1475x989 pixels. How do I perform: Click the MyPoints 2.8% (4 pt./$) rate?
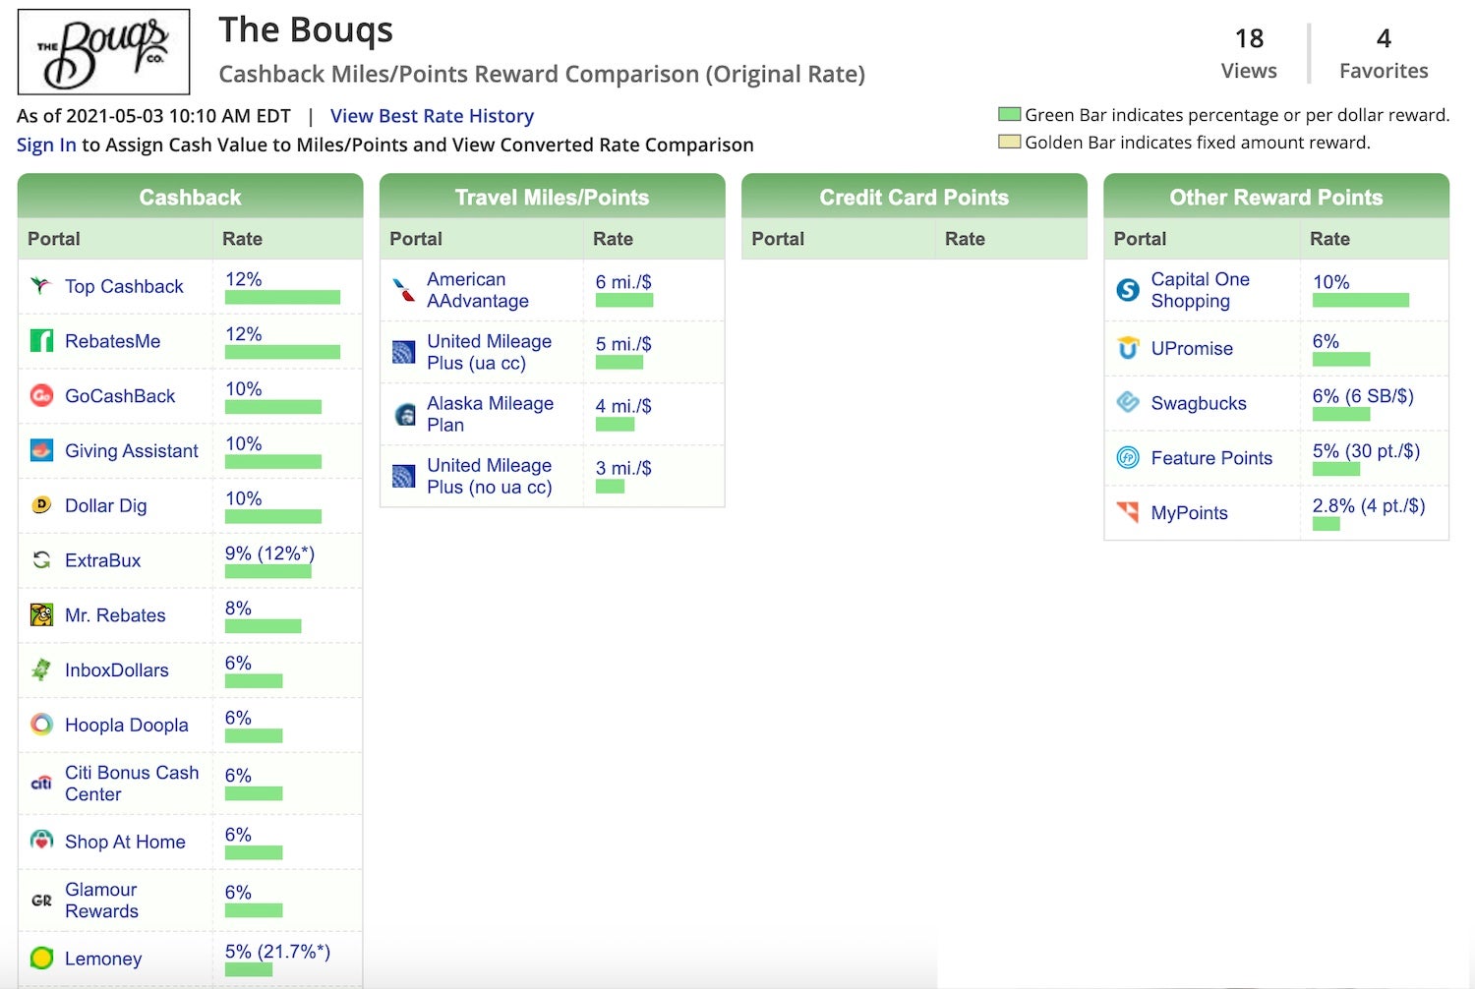1369,505
